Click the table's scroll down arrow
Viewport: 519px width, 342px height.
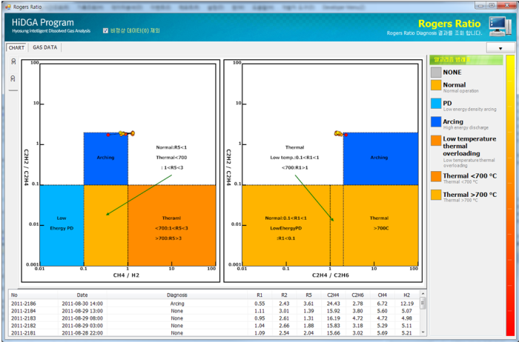coord(423,333)
